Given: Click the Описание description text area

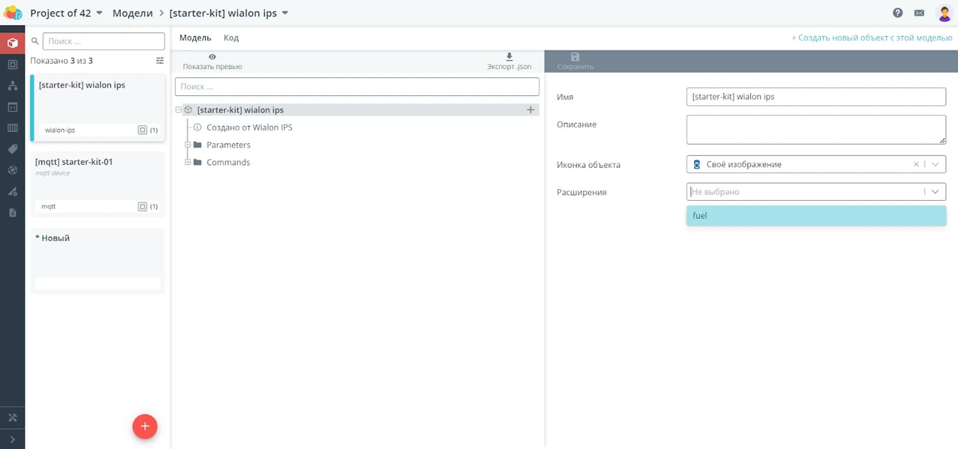Looking at the screenshot, I should (816, 130).
